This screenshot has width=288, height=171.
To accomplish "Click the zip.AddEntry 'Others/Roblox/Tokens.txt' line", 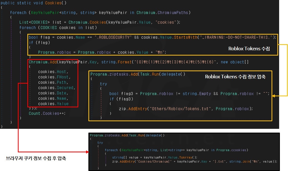I will [186, 109].
